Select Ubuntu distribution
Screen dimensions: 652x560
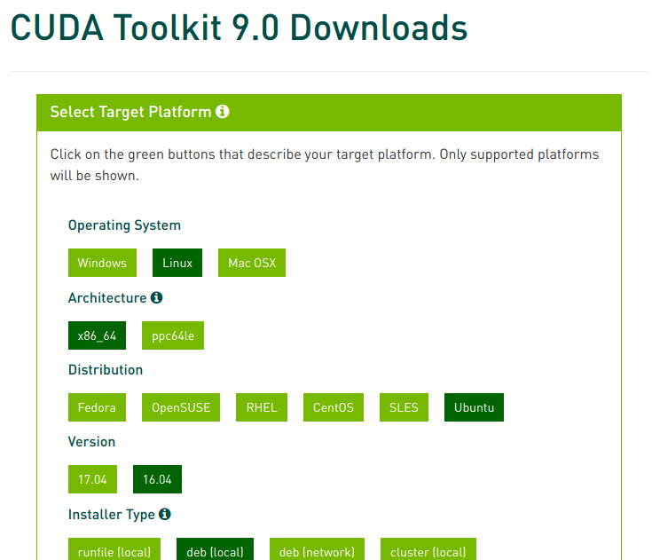click(474, 407)
